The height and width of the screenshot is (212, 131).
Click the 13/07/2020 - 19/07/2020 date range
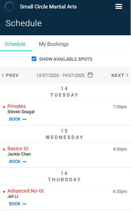tap(60, 75)
